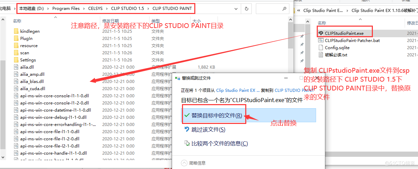This screenshot has width=418, height=169.
Task: Expand chevron after Clip Studio Paint E... breadcrumb
Action: [x=348, y=10]
